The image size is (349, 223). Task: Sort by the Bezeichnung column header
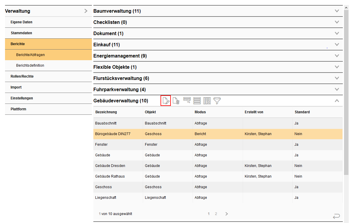pos(106,112)
